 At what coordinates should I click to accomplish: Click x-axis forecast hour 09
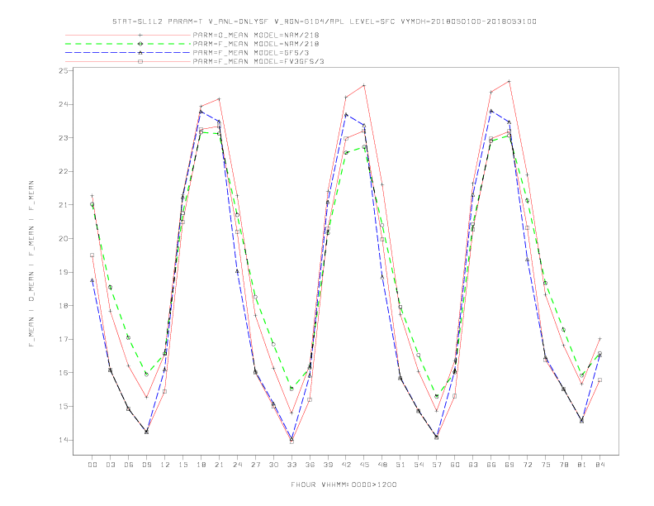tap(146, 465)
